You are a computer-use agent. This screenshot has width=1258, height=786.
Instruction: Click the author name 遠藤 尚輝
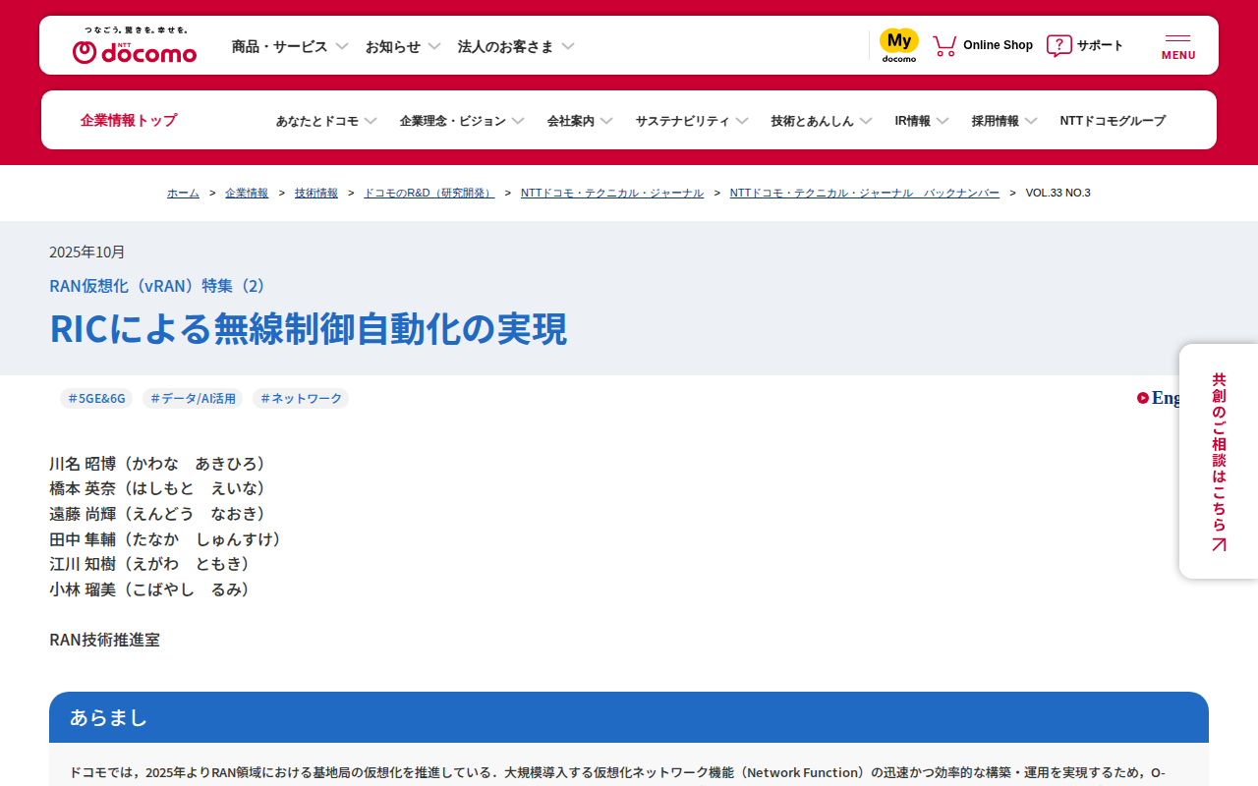pyautogui.click(x=83, y=514)
